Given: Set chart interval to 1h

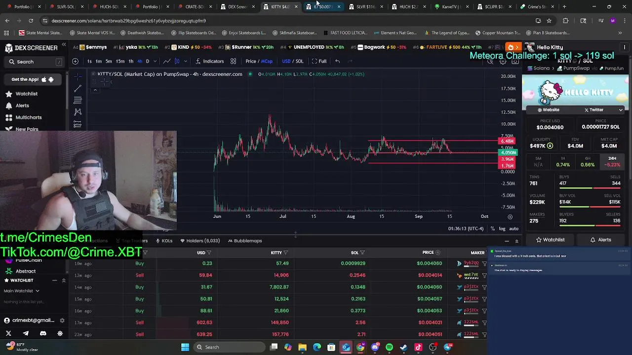Looking at the screenshot, I should [131, 61].
